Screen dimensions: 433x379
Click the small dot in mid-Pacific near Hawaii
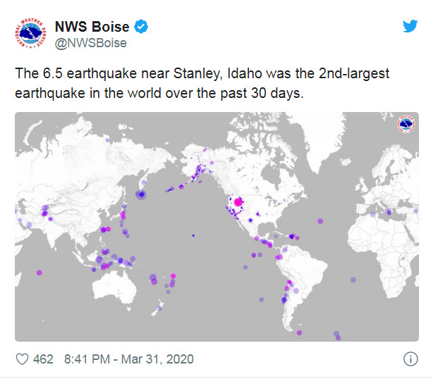[x=193, y=235]
